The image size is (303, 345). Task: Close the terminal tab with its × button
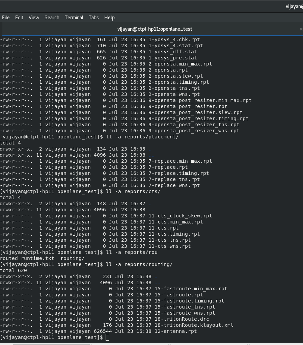[301, 29]
